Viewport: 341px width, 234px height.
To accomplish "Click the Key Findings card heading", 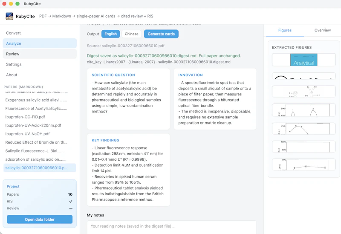I will (105, 140).
